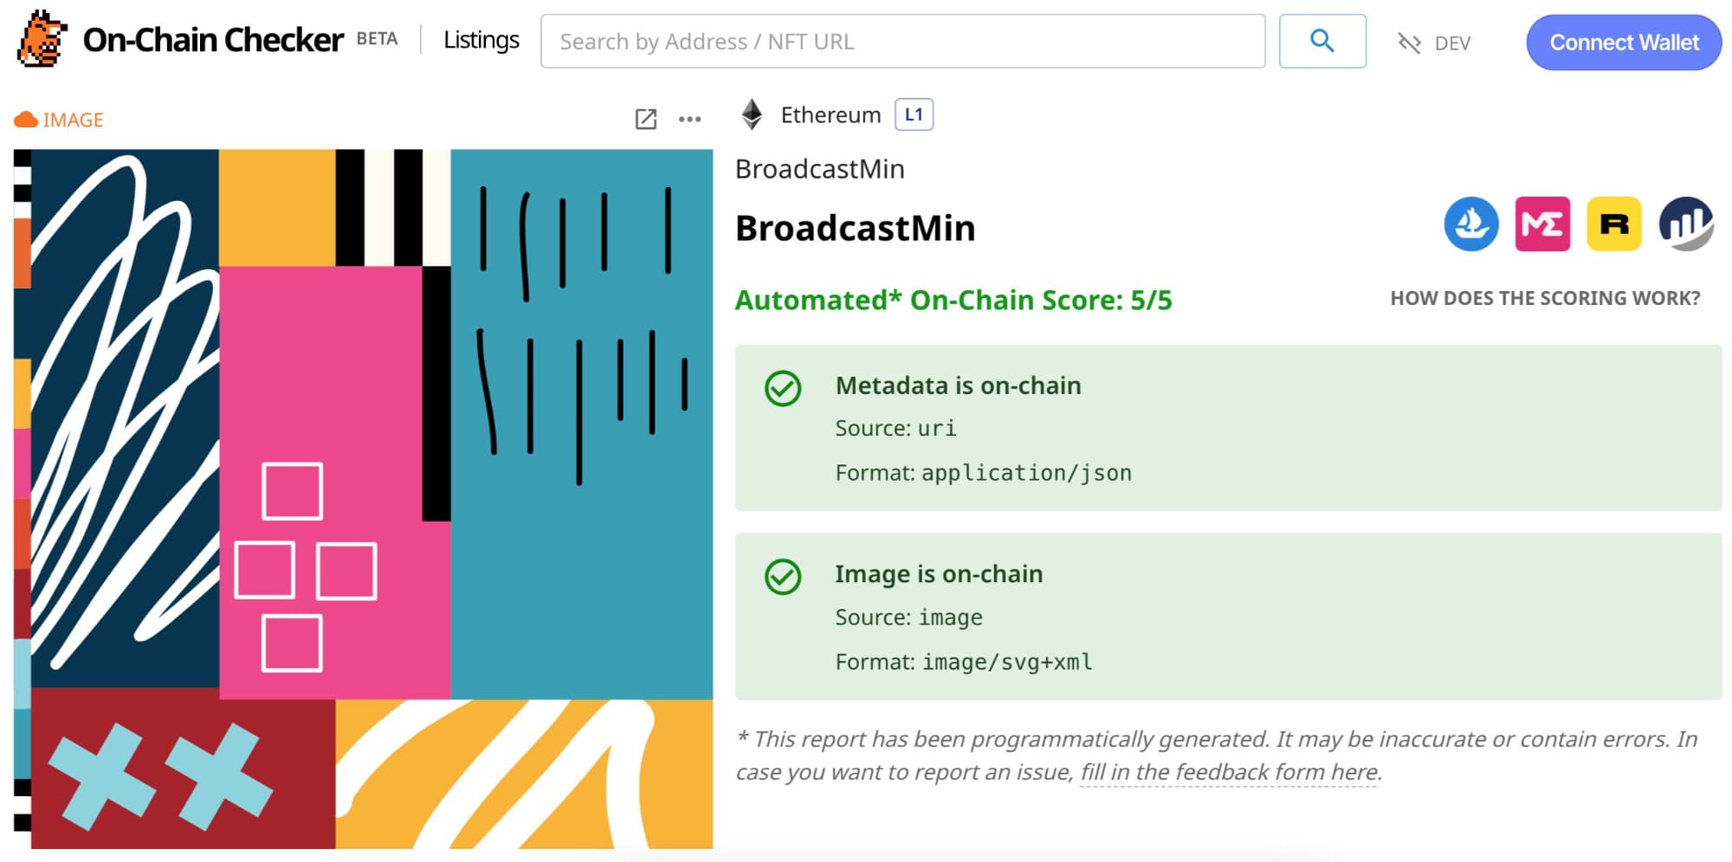
Task: Click How Does The Scoring Work
Action: pos(1545,298)
